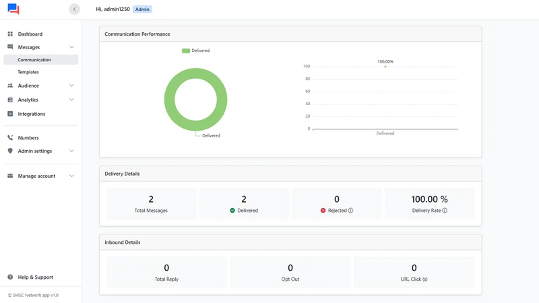
Task: Click the Total Messages card
Action: point(151,203)
